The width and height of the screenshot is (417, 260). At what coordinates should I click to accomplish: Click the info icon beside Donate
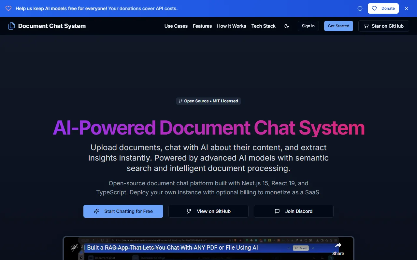(x=360, y=8)
